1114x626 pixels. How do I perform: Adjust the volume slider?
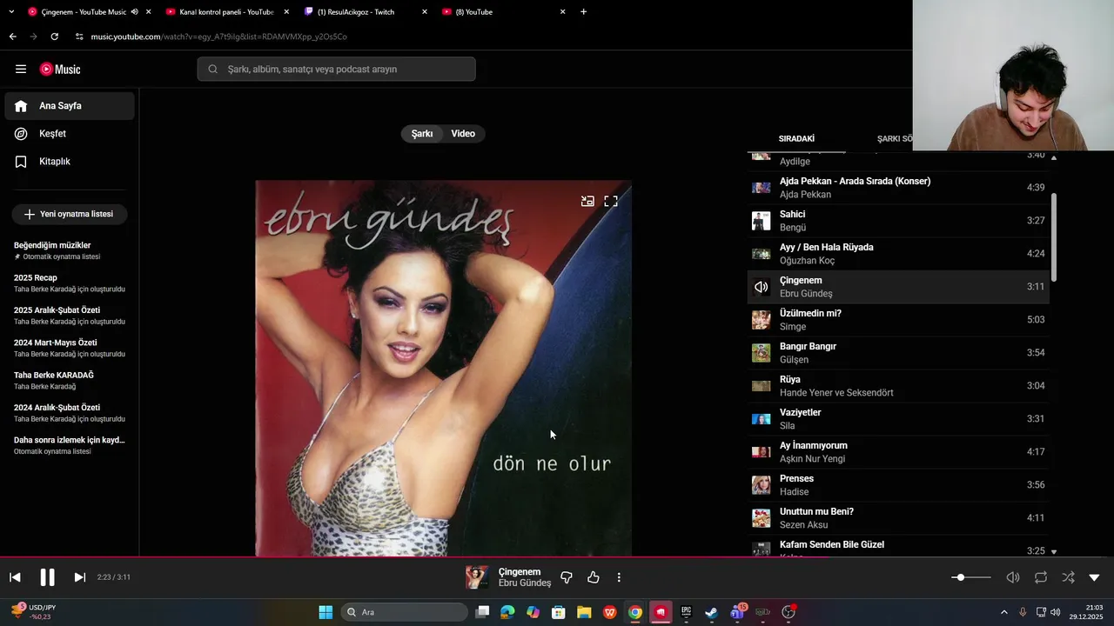[971, 577]
